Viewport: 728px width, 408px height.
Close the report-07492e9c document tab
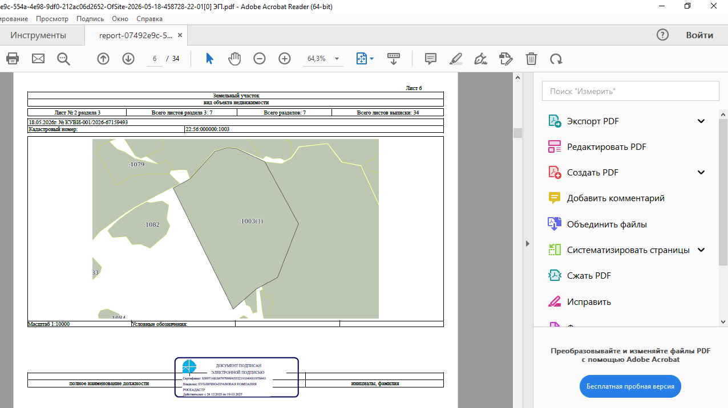pos(180,35)
